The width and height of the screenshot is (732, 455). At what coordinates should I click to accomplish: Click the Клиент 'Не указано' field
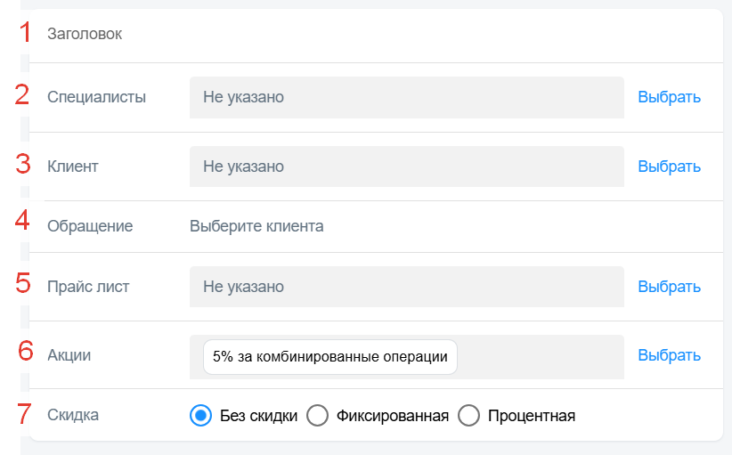(x=407, y=167)
